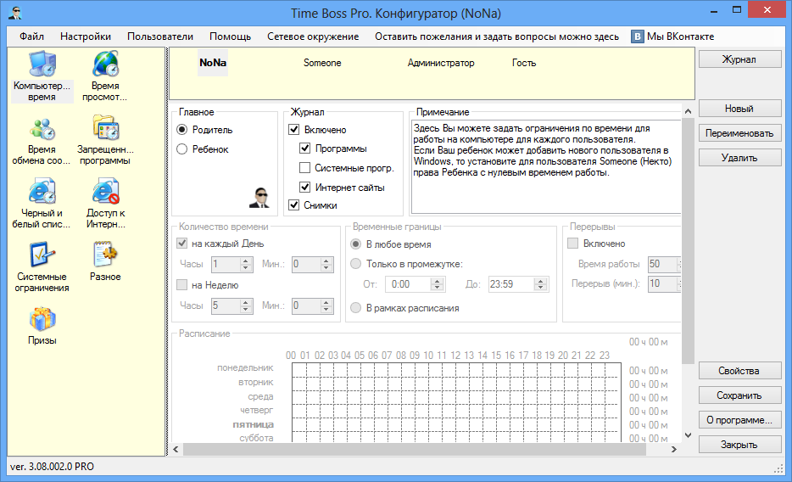Screen dimensions: 792x482
Task: Open the Помощь menu
Action: (231, 36)
